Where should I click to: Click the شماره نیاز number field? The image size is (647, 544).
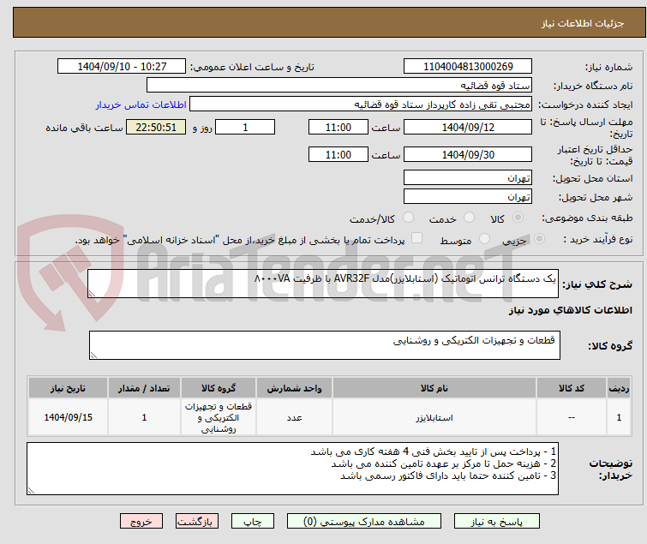pyautogui.click(x=468, y=67)
